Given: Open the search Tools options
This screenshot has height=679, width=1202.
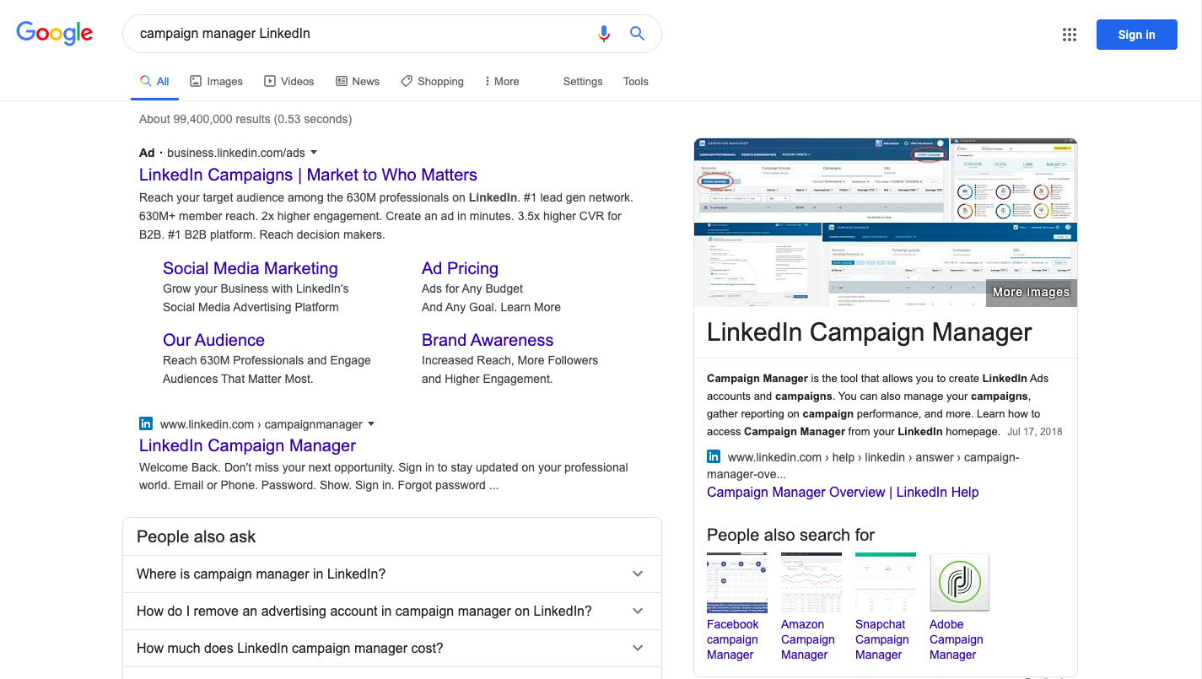Looking at the screenshot, I should (636, 82).
